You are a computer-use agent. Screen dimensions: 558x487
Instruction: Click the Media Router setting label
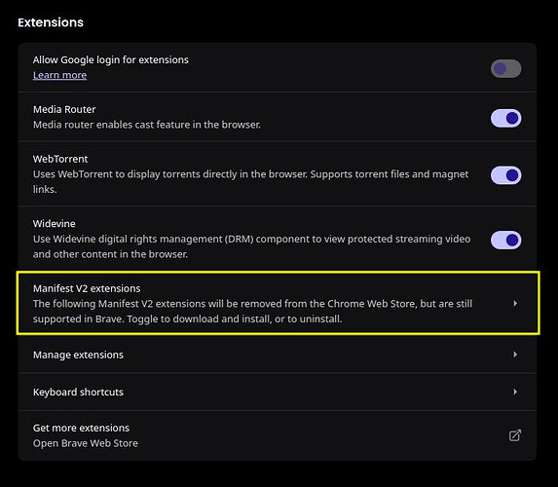coord(64,109)
